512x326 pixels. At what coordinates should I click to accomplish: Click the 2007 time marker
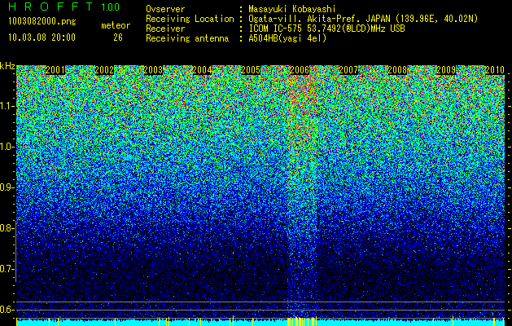(x=348, y=70)
